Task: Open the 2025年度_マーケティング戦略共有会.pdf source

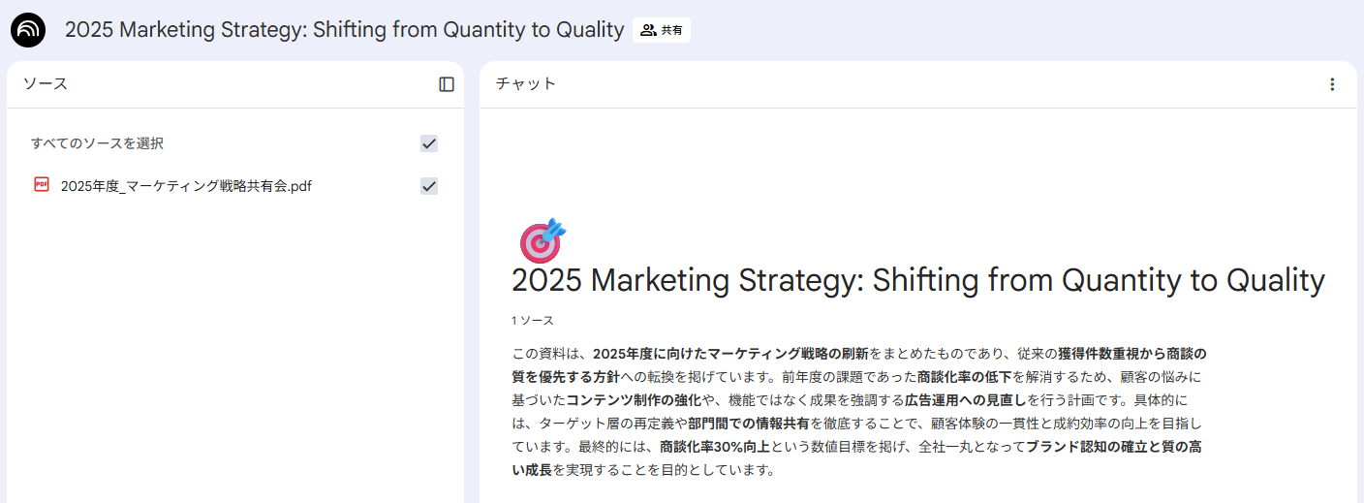Action: pos(186,186)
